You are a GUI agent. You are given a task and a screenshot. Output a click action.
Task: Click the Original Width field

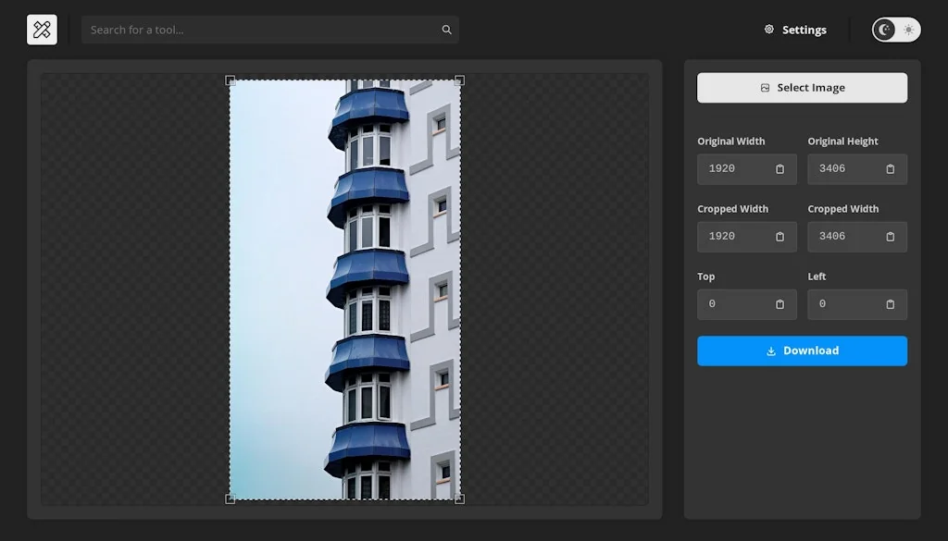(x=747, y=169)
